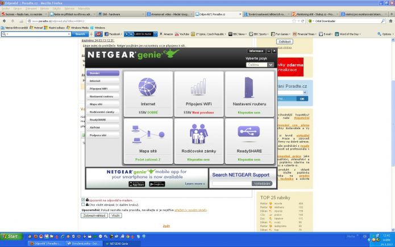The height and width of the screenshot is (247, 395).
Task: Click the Google Play badge in Genie banner
Action: coord(157,184)
